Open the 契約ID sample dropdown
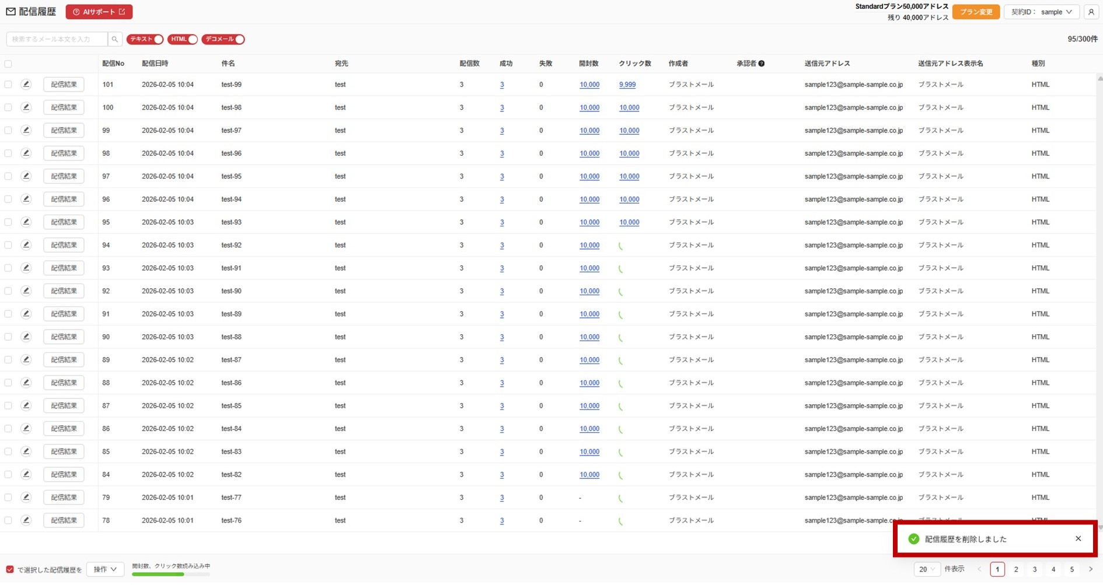1103x585 pixels. click(x=1041, y=12)
